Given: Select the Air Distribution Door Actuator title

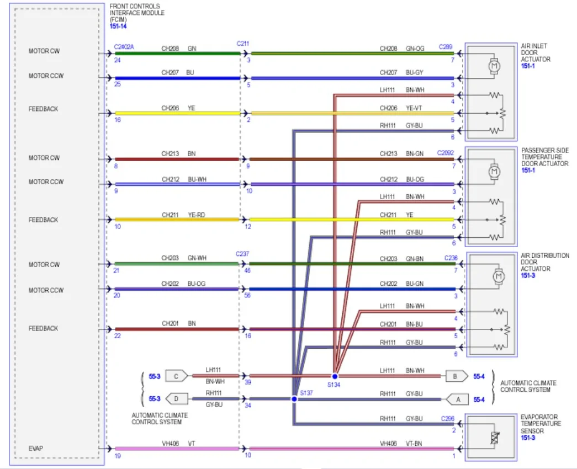Looking at the screenshot, I should tap(545, 262).
